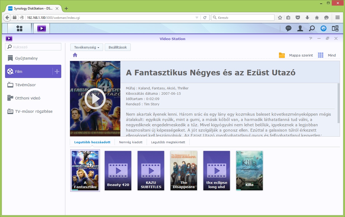Image resolution: width=345 pixels, height=217 pixels.
Task: Select the Beauty 420 video thumbnail
Action: click(x=118, y=171)
